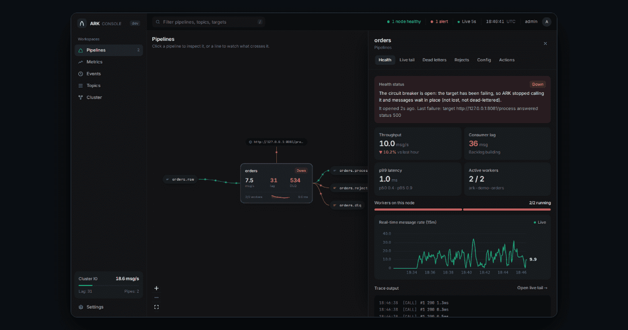628x330 pixels.
Task: Click the topic icon on orders.dlq node
Action: (x=335, y=205)
